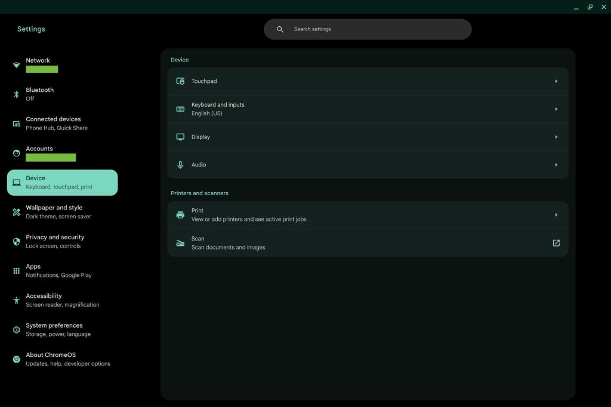Expand Audio settings using its right arrow

[x=556, y=165]
